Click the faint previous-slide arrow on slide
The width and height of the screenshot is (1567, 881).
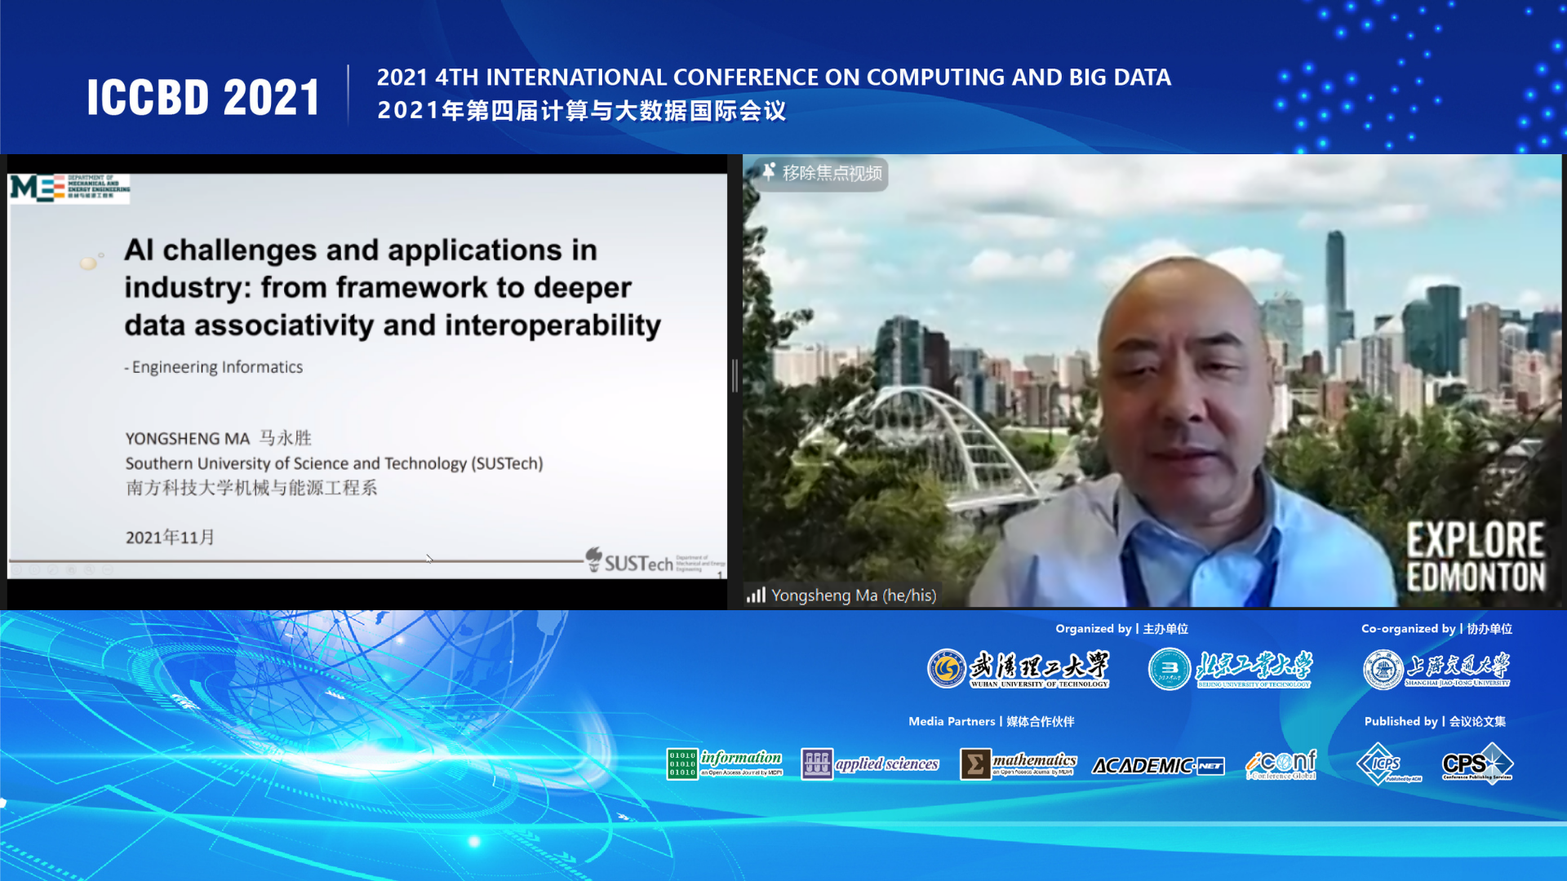(x=16, y=569)
